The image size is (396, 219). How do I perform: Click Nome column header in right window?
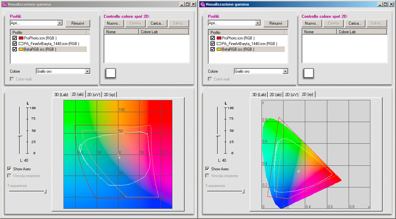(319, 32)
